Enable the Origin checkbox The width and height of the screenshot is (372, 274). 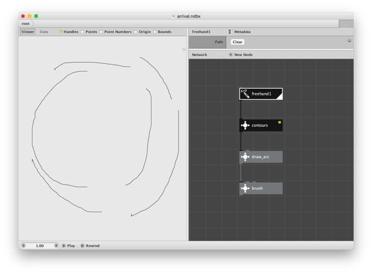coord(136,32)
